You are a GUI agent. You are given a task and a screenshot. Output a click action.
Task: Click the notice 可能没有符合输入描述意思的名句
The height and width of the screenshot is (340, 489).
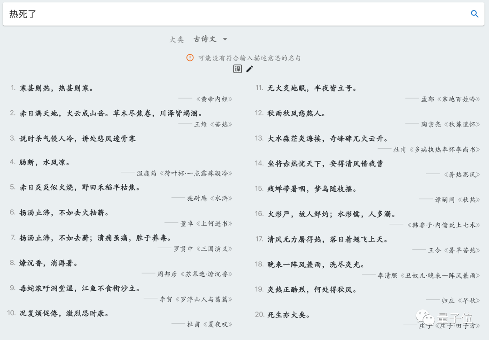(x=249, y=58)
